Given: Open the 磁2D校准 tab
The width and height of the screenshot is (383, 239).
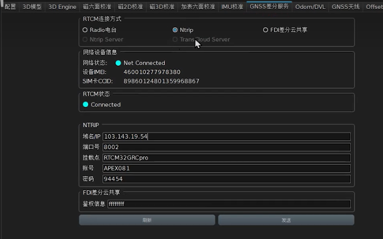Looking at the screenshot, I should [x=130, y=7].
